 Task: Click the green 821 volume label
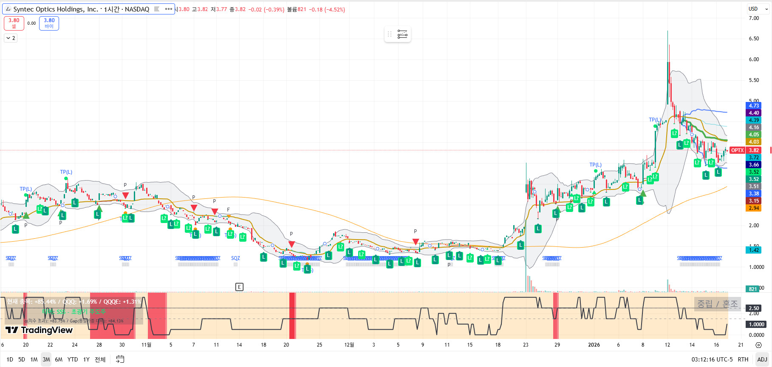[x=753, y=289]
